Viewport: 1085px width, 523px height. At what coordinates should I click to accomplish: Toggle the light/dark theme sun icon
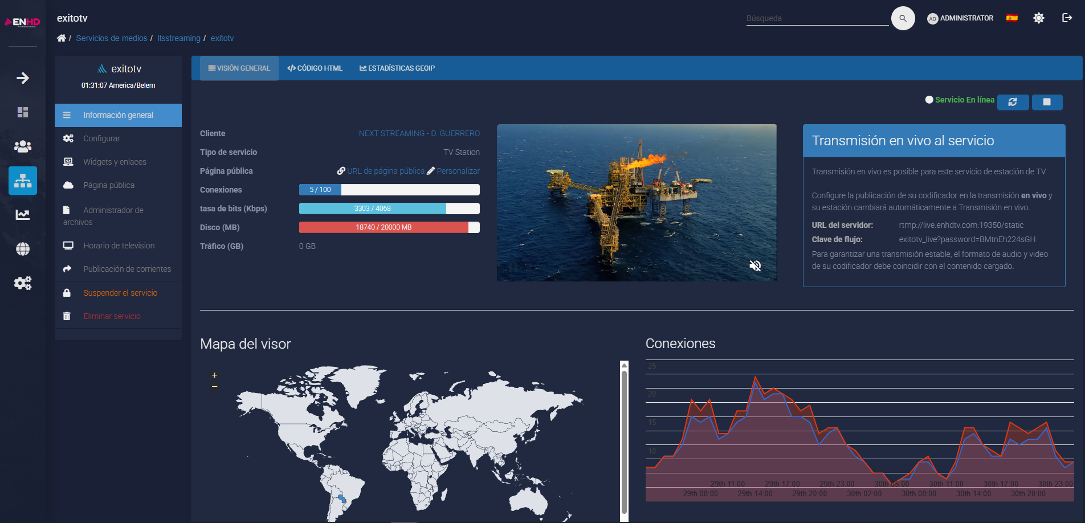coord(1039,18)
